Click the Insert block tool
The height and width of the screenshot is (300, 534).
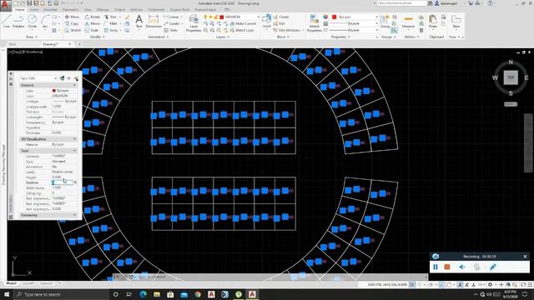point(267,21)
